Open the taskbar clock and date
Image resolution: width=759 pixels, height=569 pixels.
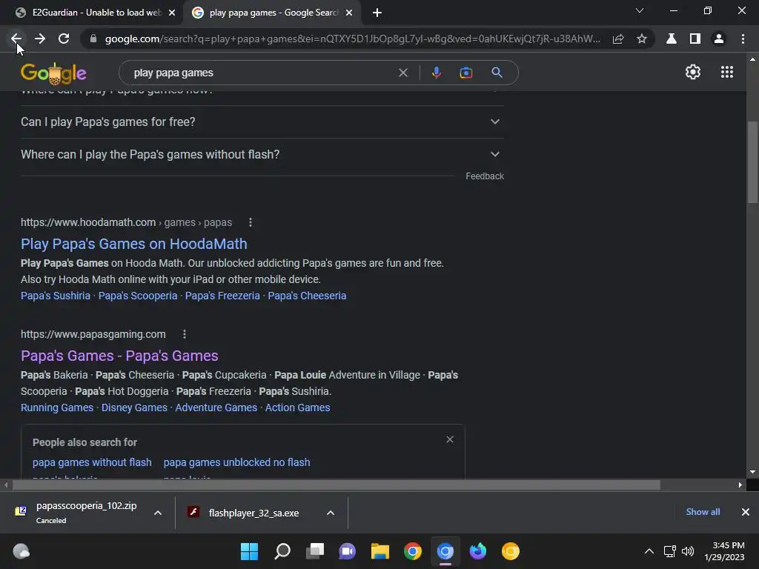click(724, 551)
